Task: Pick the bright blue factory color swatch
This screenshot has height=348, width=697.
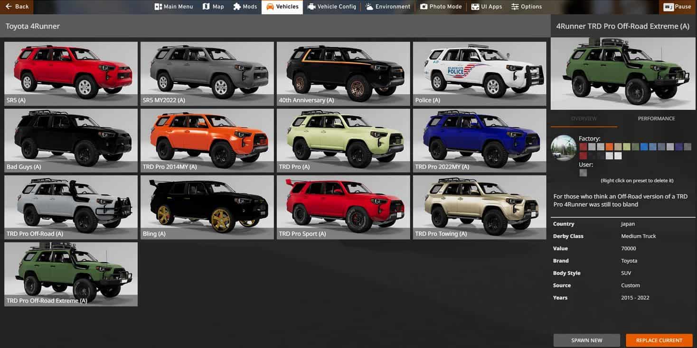Action: click(x=644, y=147)
